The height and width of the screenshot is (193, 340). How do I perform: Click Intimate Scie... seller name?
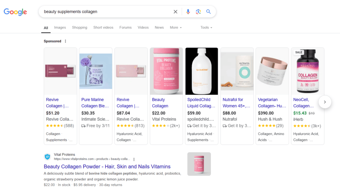95,119
